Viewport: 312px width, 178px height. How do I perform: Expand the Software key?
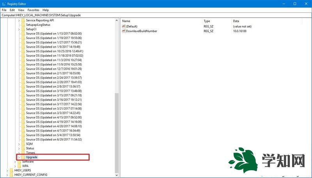tap(15, 162)
